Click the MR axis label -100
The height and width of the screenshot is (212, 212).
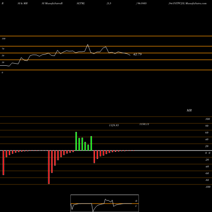pyautogui.click(x=208, y=187)
